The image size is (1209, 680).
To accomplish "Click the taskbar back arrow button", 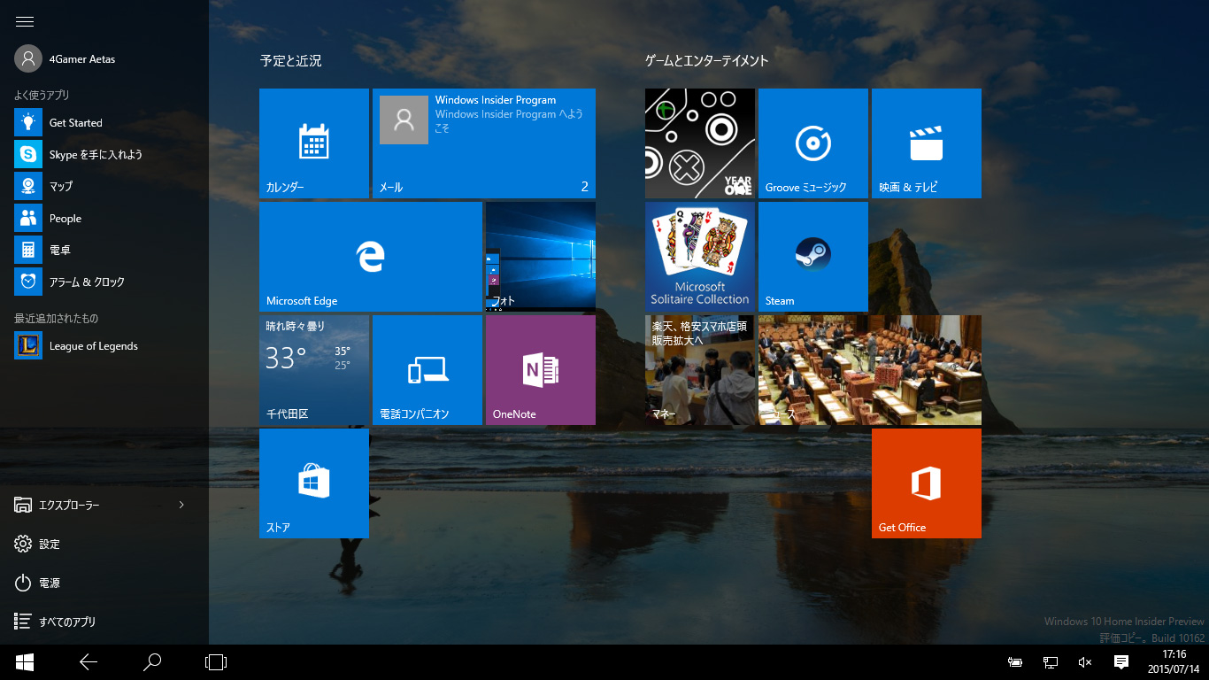I will click(x=89, y=662).
